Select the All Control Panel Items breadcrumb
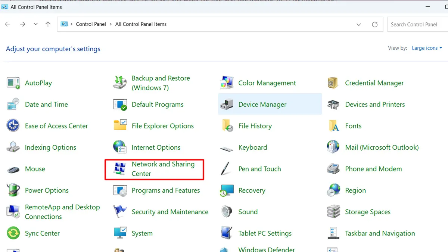 pyautogui.click(x=141, y=24)
